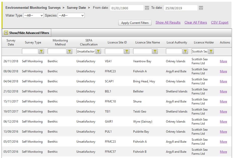Viewport: 234px width, 158px height.
Task: Click the Licence Holder filter funnel icon
Action: 211,51
